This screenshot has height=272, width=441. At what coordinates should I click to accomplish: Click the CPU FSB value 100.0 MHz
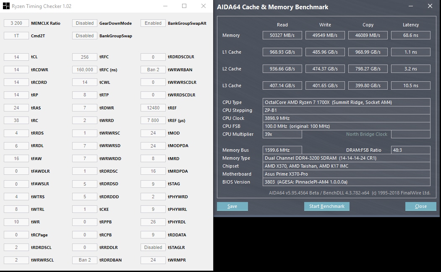point(346,126)
